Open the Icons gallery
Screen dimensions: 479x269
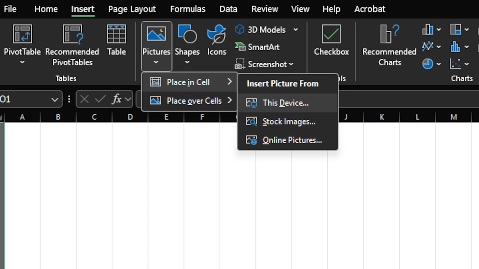(x=217, y=40)
